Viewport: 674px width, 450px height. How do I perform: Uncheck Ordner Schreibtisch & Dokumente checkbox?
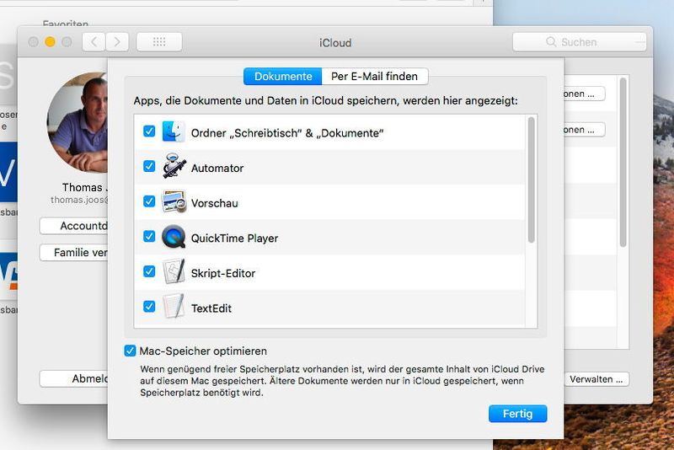(x=149, y=131)
